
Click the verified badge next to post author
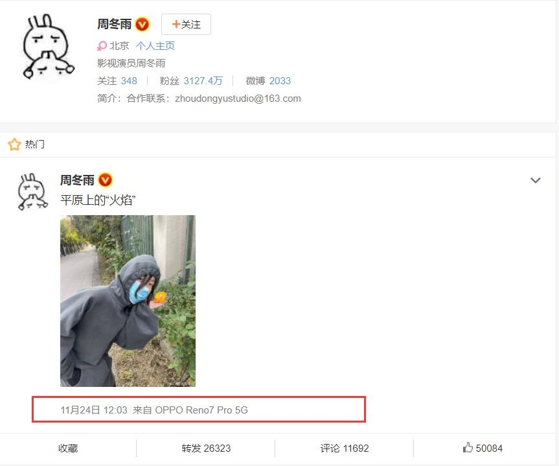click(x=105, y=180)
